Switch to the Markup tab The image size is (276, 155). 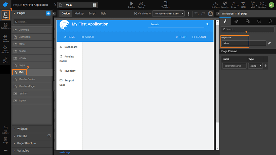79,13
